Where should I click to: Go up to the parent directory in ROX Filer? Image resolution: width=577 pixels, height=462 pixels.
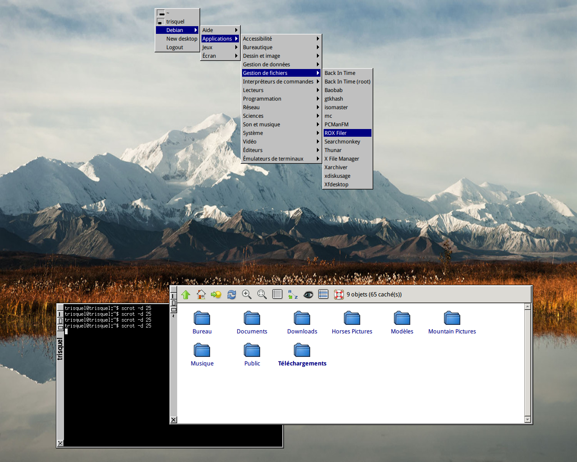tap(186, 295)
